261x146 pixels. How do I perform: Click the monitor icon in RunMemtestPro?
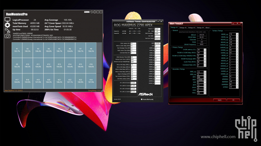7,20
